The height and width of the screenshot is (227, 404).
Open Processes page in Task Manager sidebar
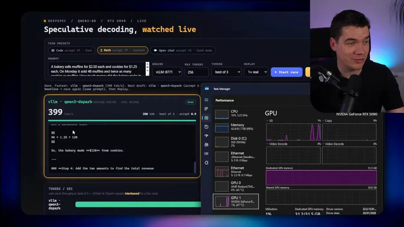206,109
